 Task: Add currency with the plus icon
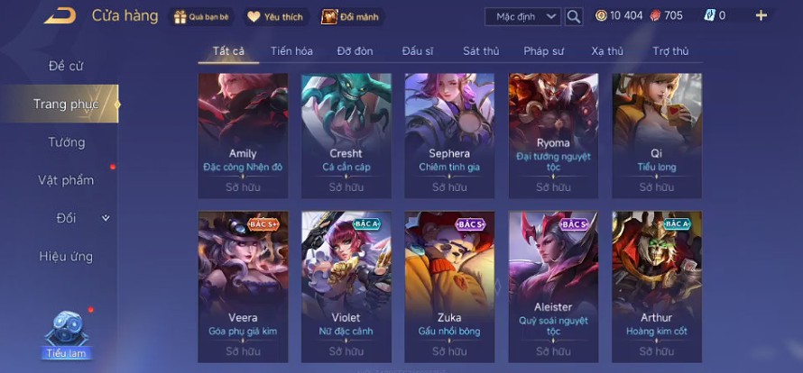[x=761, y=16]
